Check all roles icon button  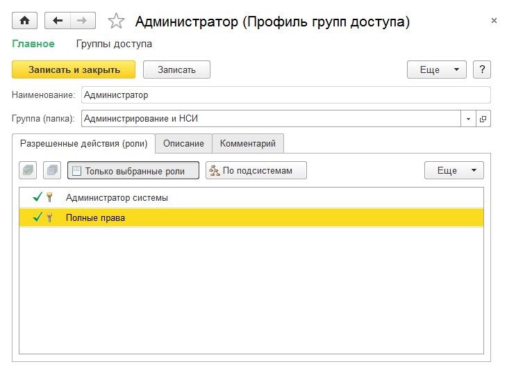28,170
